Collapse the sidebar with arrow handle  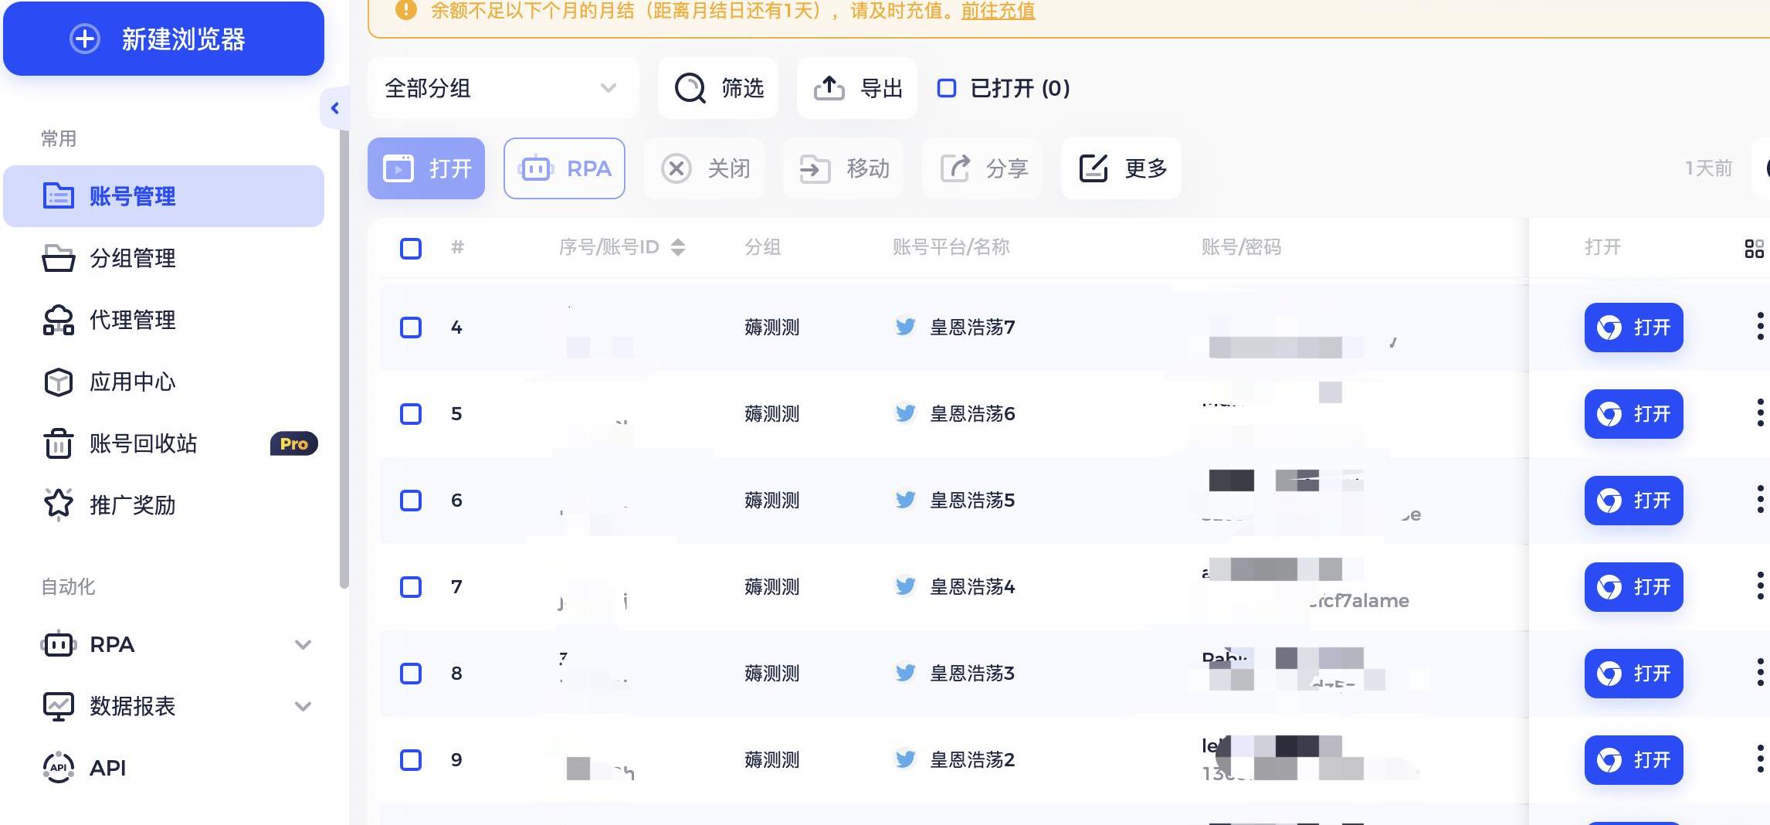click(x=335, y=108)
